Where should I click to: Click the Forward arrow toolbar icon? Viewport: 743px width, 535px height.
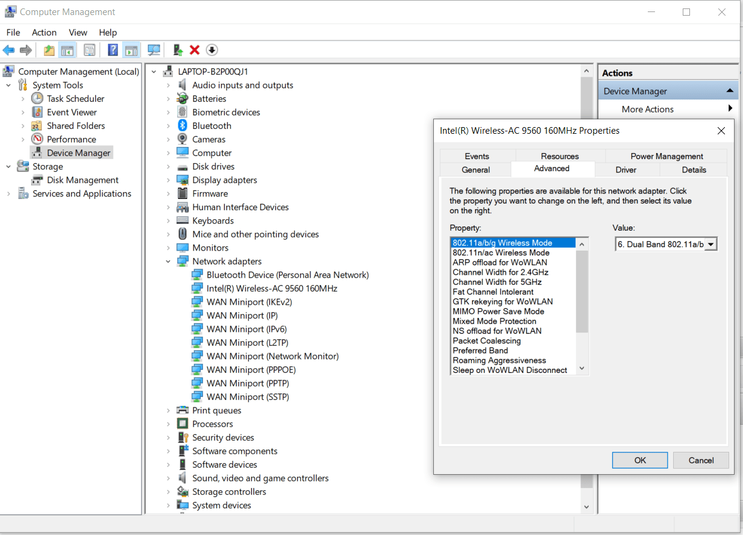[26, 50]
